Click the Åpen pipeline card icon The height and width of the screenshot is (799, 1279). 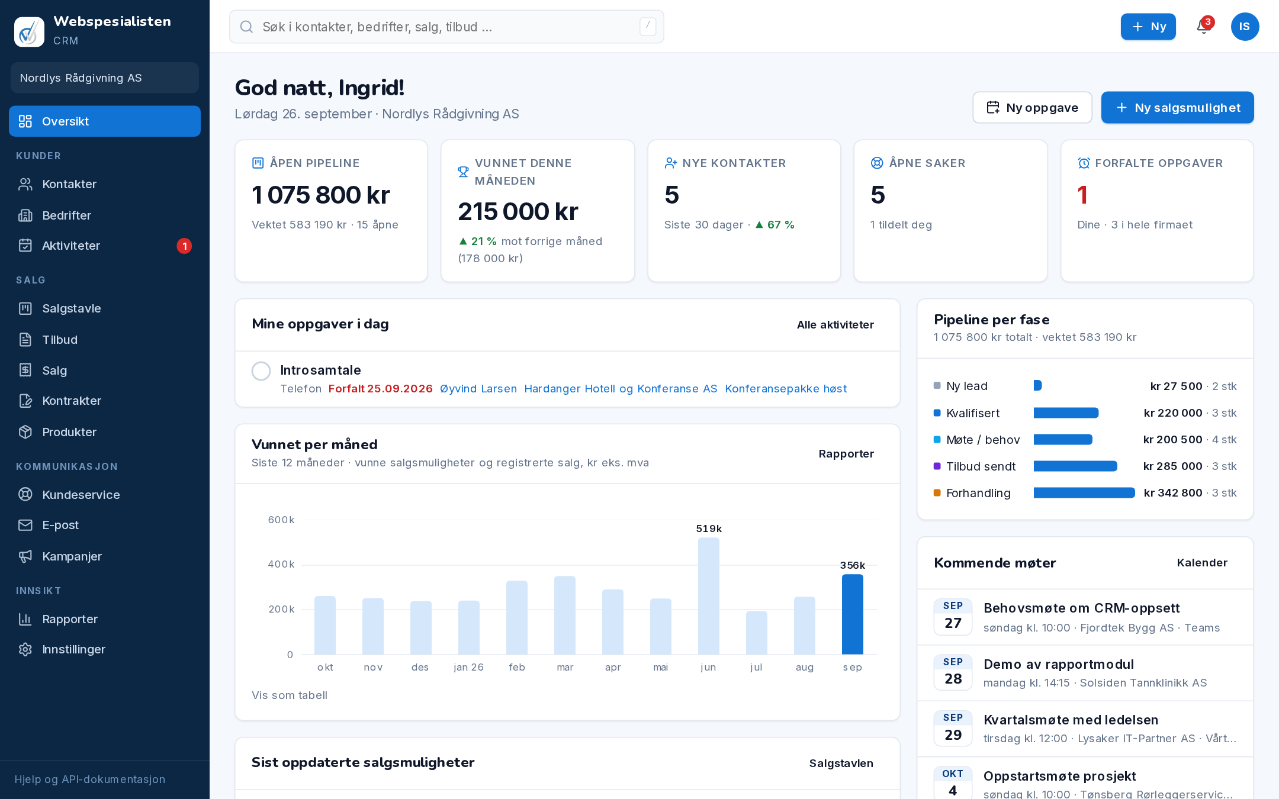coord(258,163)
